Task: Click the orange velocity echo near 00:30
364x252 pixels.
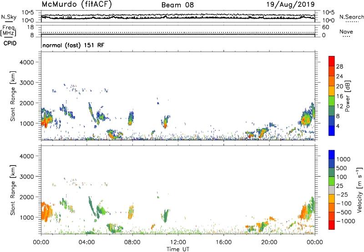Action: (46, 212)
